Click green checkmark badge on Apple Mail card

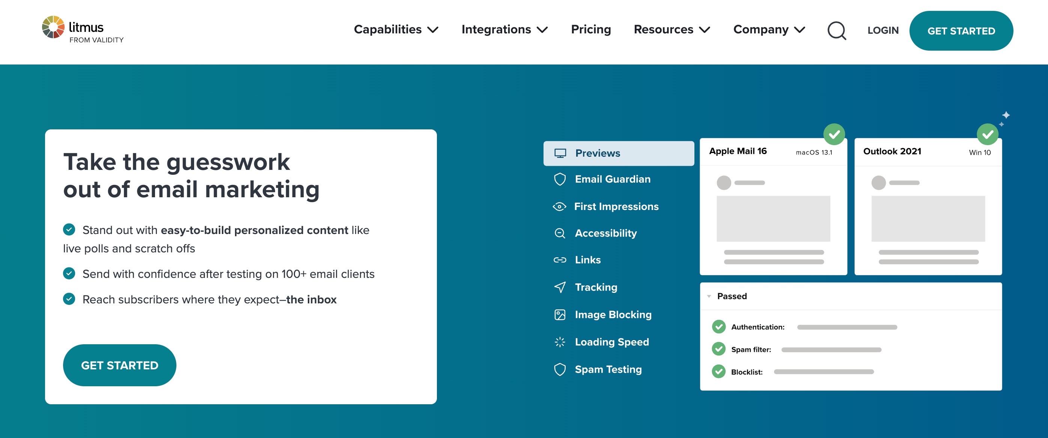834,134
